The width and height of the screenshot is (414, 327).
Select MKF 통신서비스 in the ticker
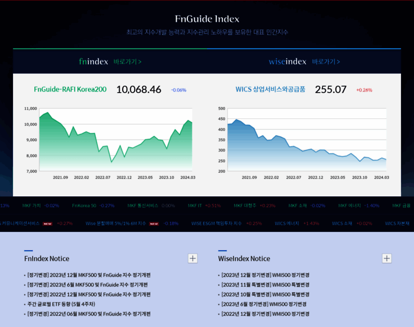143,205
